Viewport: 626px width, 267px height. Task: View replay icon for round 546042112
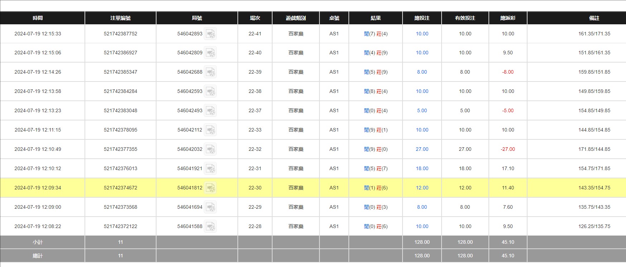pyautogui.click(x=210, y=130)
